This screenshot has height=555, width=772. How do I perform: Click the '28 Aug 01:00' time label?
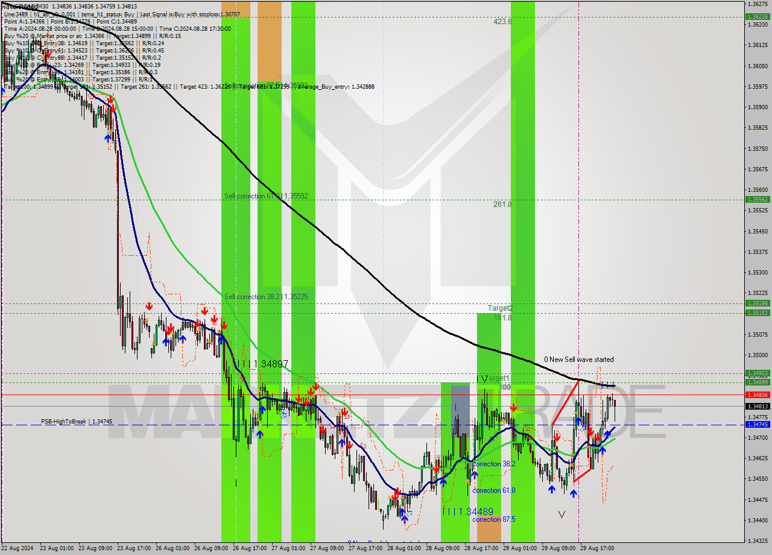point(403,548)
